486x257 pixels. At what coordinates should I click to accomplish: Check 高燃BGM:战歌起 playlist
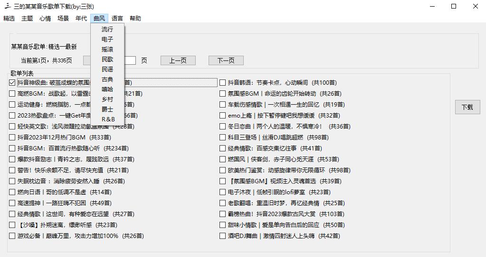point(12,93)
